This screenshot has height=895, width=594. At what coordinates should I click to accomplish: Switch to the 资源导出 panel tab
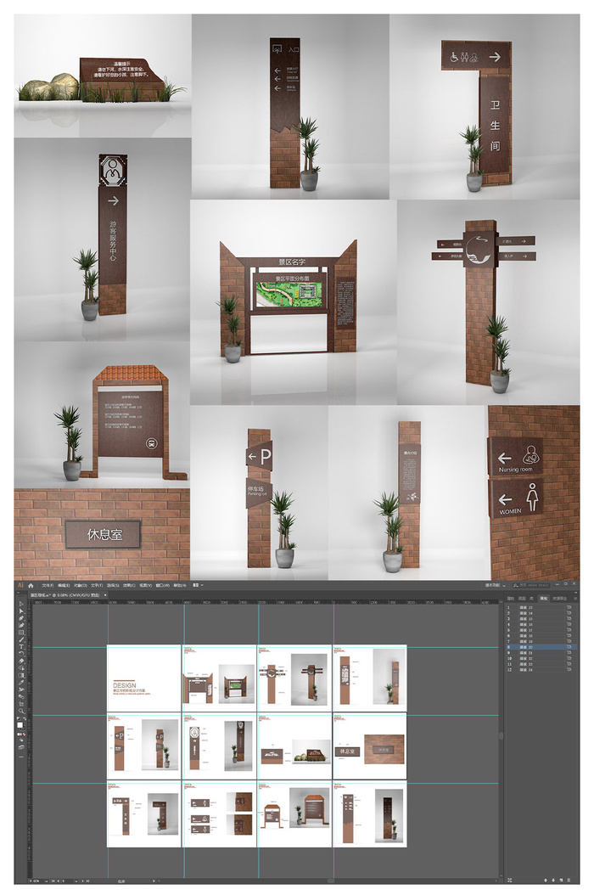560,598
